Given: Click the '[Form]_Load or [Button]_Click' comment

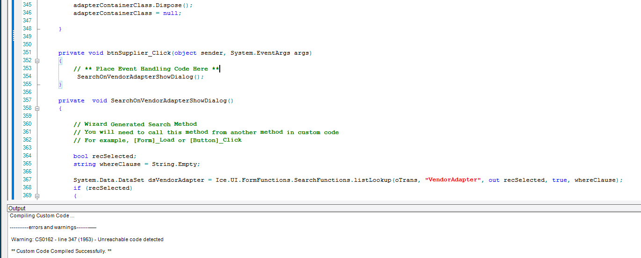Looking at the screenshot, I should [158, 140].
